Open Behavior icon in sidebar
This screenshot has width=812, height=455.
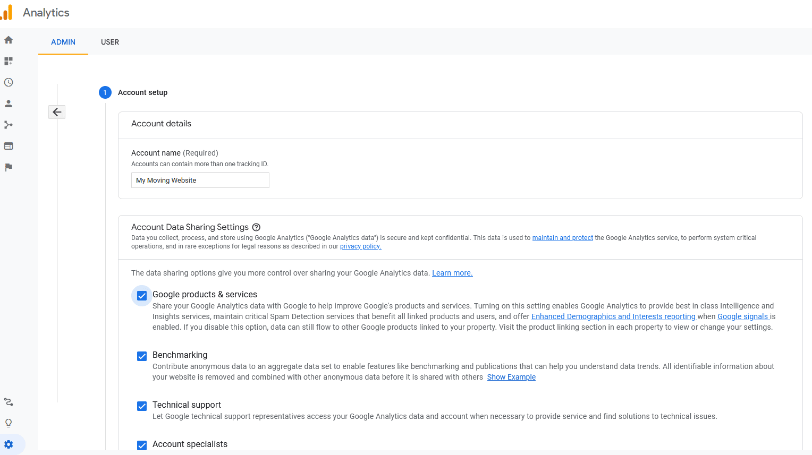pyautogui.click(x=9, y=146)
